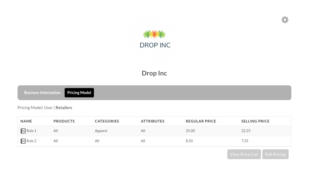
Task: Click the ATTRIBUTES column header
Action: 153,121
